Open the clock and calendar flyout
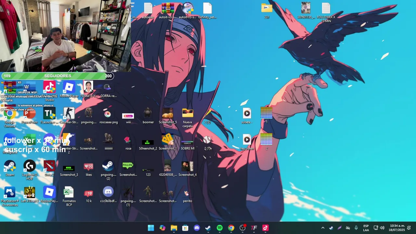416x234 pixels. coord(397,228)
